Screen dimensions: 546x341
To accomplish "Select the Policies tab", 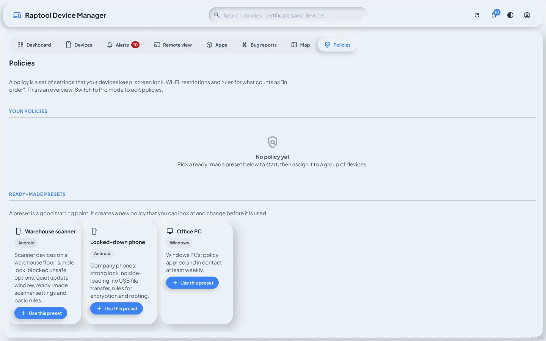I will 337,45.
